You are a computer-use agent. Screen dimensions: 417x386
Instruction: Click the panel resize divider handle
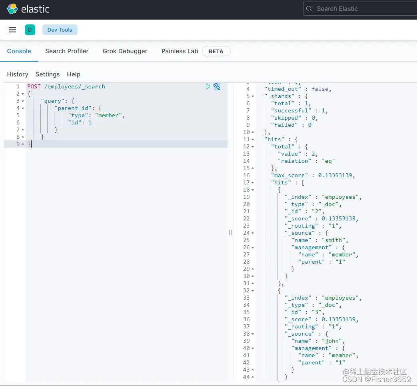pyautogui.click(x=230, y=232)
